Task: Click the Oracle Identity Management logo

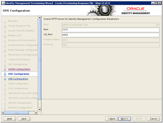Action: (135, 11)
